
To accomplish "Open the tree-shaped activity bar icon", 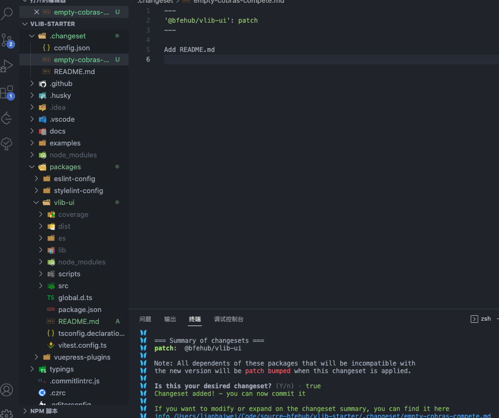I will [x=6, y=144].
